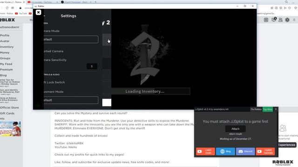Open the Learn Code YouTube button
Screen dimensions: 298x167
tap(205, 151)
